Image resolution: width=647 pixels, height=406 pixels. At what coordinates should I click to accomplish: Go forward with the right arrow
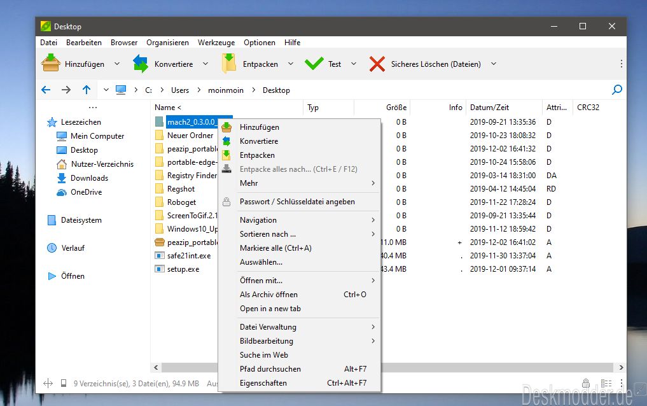point(66,90)
